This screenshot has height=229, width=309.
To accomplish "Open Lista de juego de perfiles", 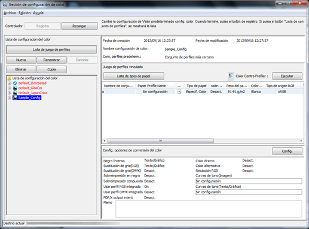I will [x=51, y=49].
